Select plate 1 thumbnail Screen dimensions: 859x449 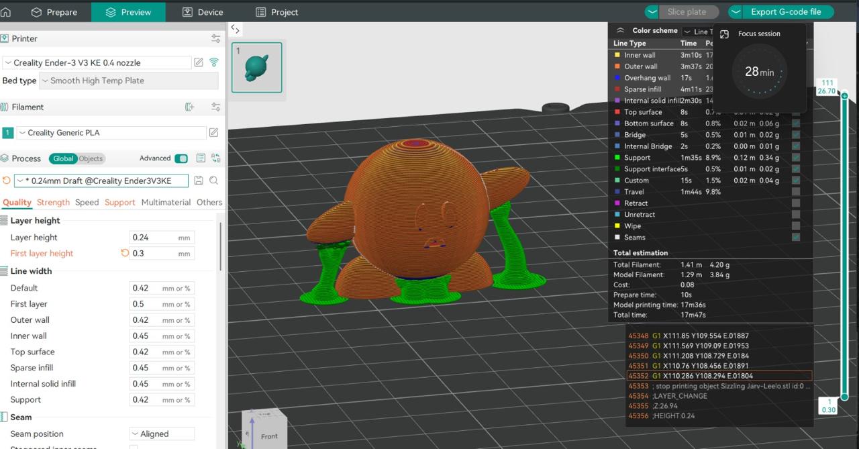[x=257, y=67]
